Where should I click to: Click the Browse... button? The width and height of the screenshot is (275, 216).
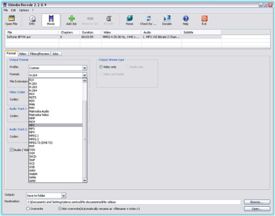click(257, 202)
